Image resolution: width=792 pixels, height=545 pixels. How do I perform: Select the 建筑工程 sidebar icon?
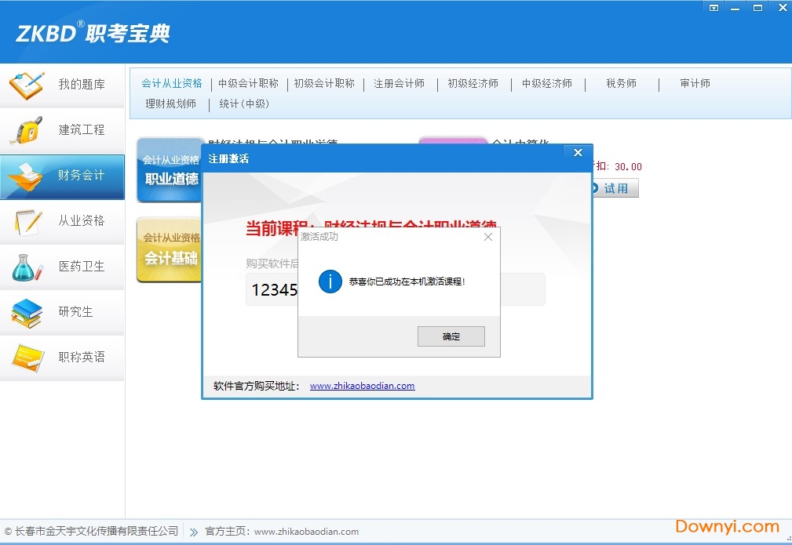click(63, 131)
